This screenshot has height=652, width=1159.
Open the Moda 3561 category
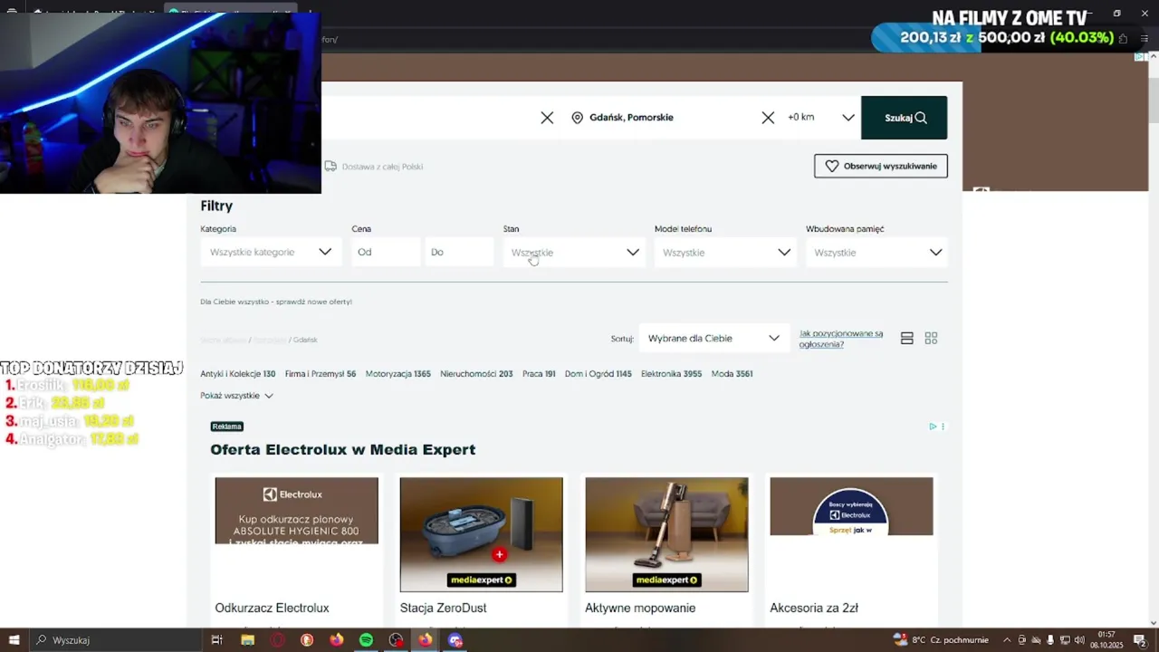[732, 374]
